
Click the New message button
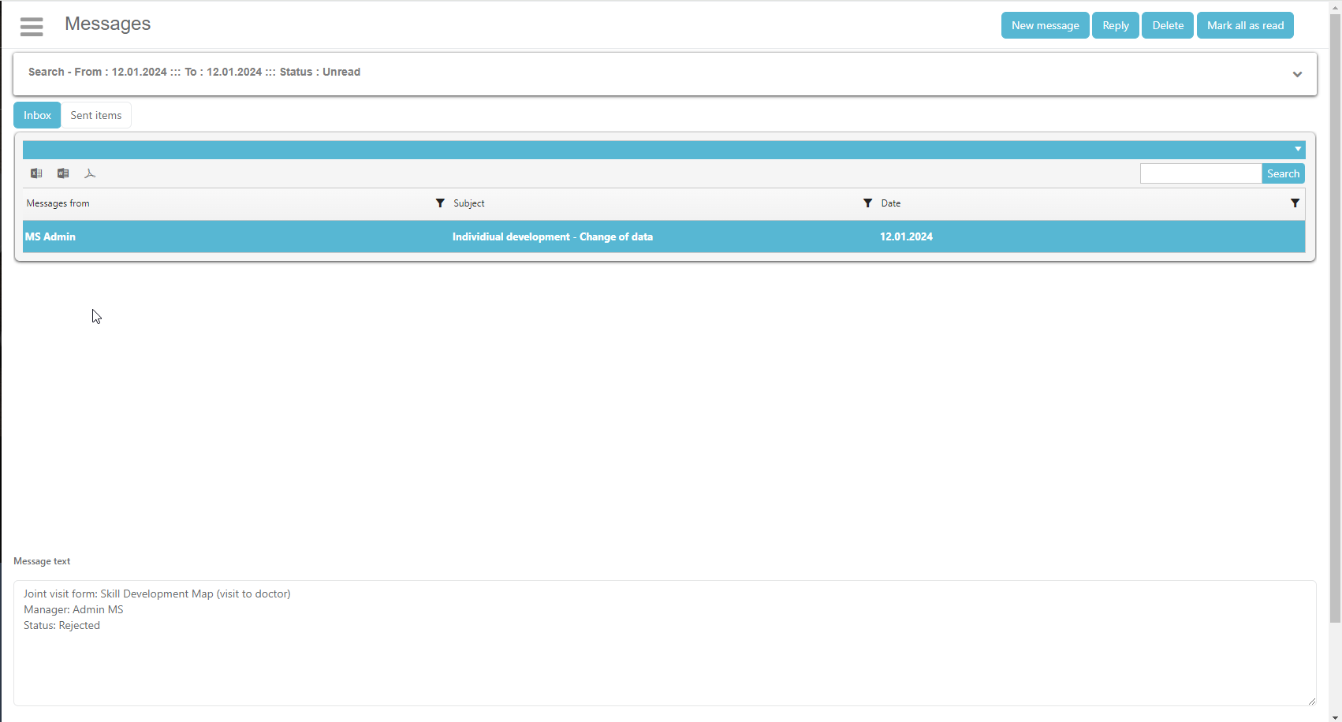tap(1045, 25)
